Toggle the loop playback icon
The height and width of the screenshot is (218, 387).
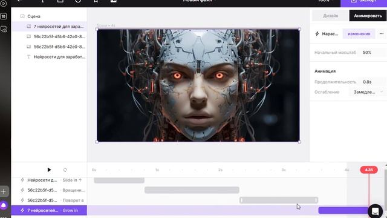pos(65,170)
